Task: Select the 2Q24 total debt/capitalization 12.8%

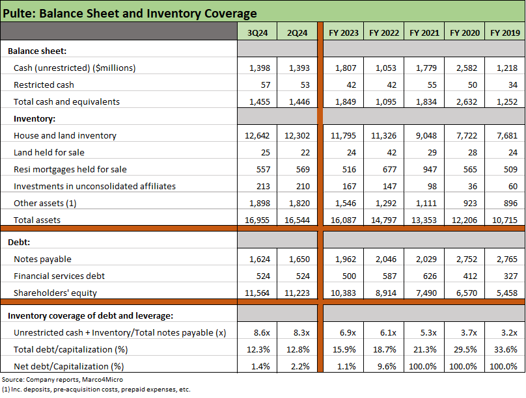Action: pos(298,350)
